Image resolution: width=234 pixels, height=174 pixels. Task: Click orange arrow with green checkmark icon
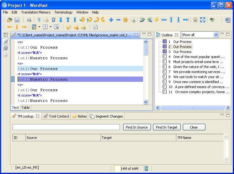(82, 20)
